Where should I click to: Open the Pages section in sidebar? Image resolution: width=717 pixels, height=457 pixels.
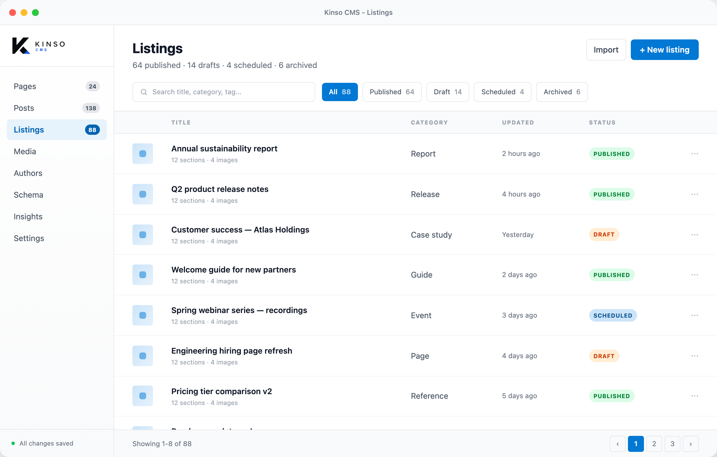tap(57, 86)
